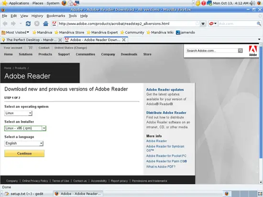Screen dimensions: 263x197
Task: Click the Firefox icon in the bottom-right panel
Action: click(227, 194)
